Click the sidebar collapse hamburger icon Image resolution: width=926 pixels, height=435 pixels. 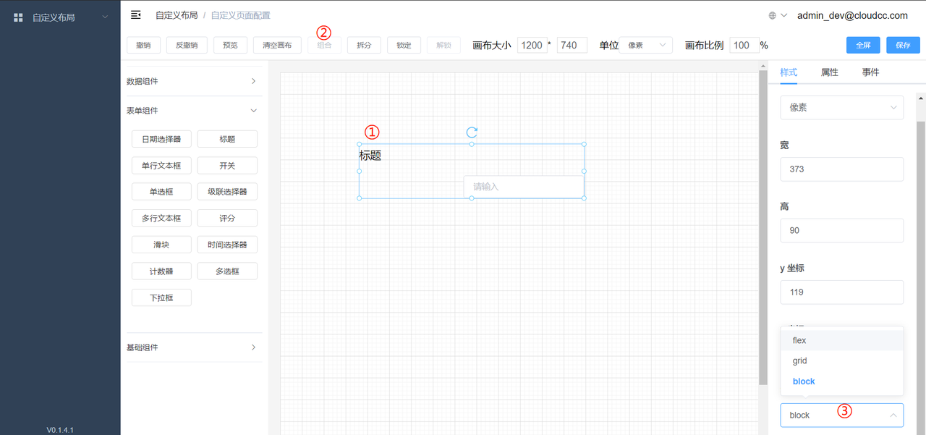[x=135, y=15]
